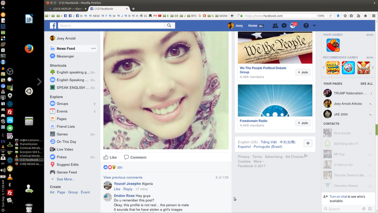This screenshot has height=213, width=378.
Task: Bookmark this page star icon
Action: [x=345, y=16]
